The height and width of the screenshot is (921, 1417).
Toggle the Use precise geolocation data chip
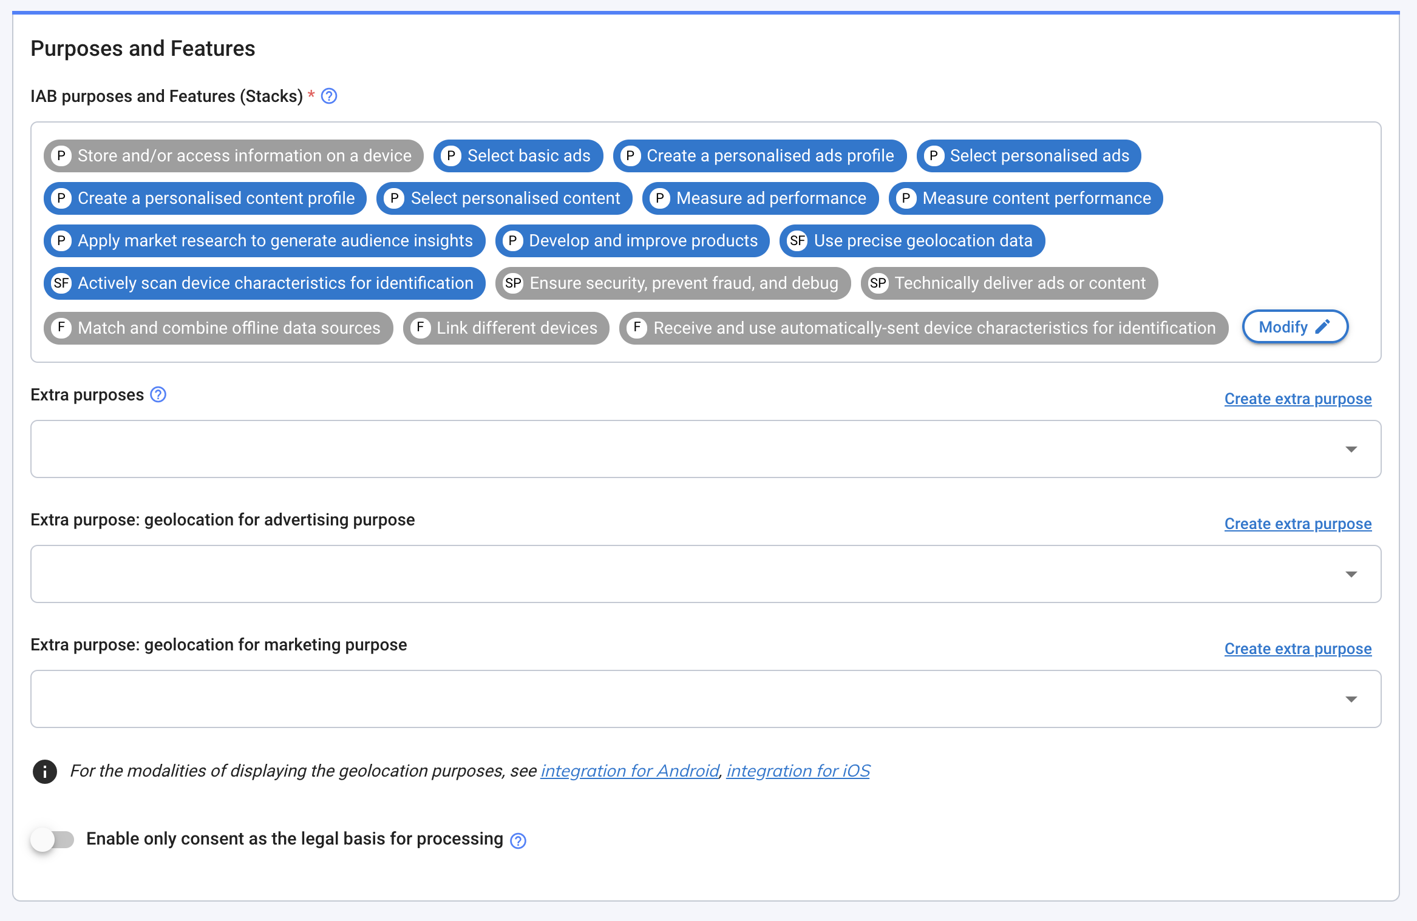click(912, 241)
